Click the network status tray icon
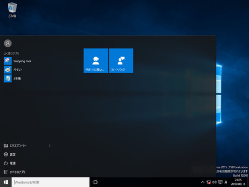 pos(209,182)
